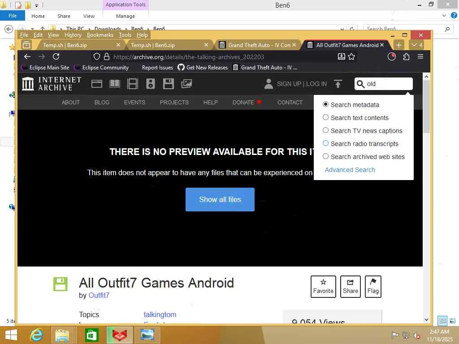Open File Explorer from the taskbar
This screenshot has height=344, width=459.
point(62,335)
